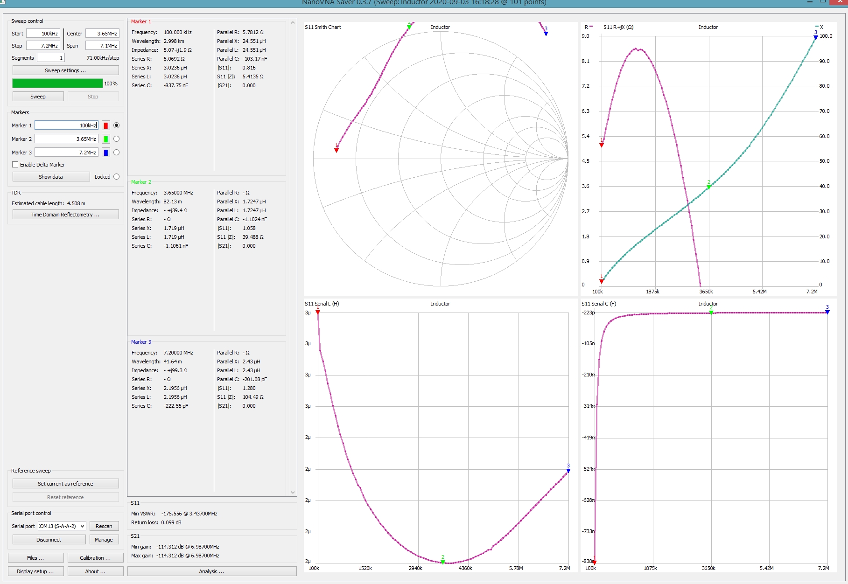
Task: Click blue marker 3 on Serial L chart
Action: click(x=568, y=470)
